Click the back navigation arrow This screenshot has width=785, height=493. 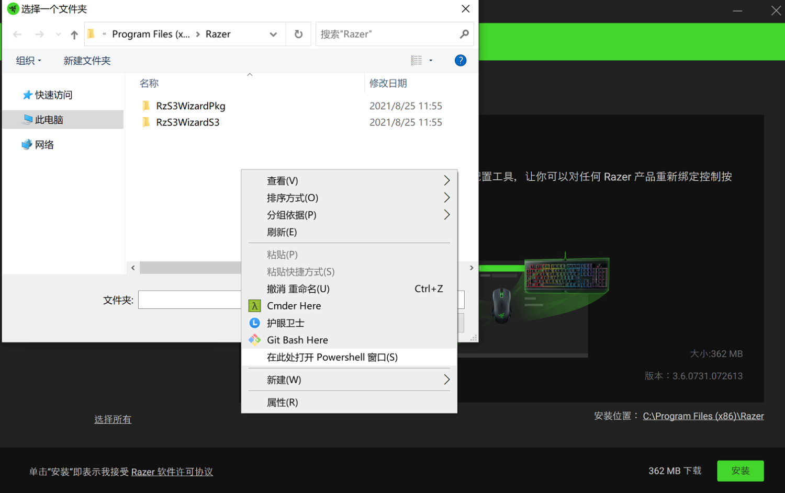tap(17, 34)
